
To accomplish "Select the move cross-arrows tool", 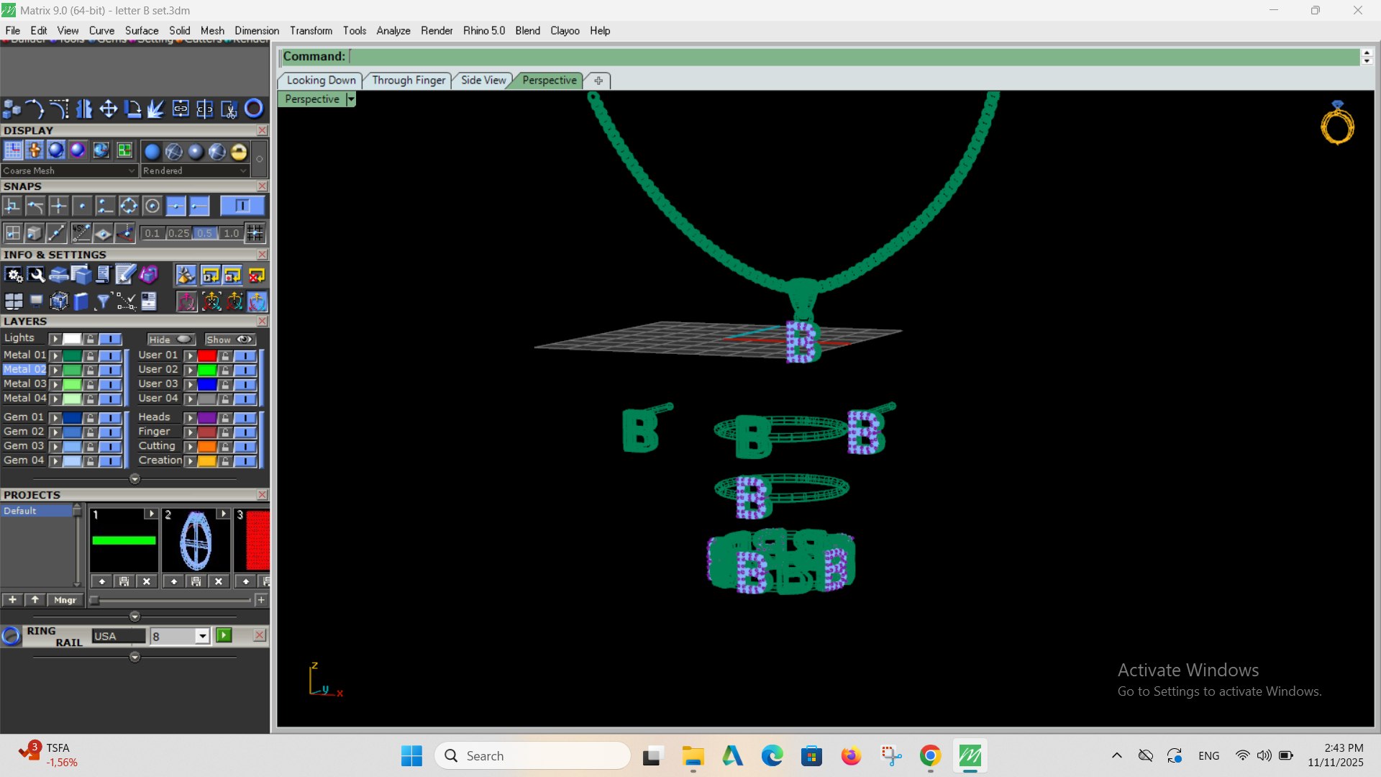I will (x=108, y=109).
